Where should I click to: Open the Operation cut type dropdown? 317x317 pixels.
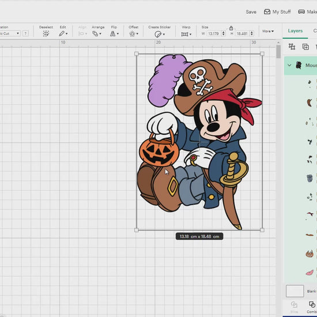point(10,33)
